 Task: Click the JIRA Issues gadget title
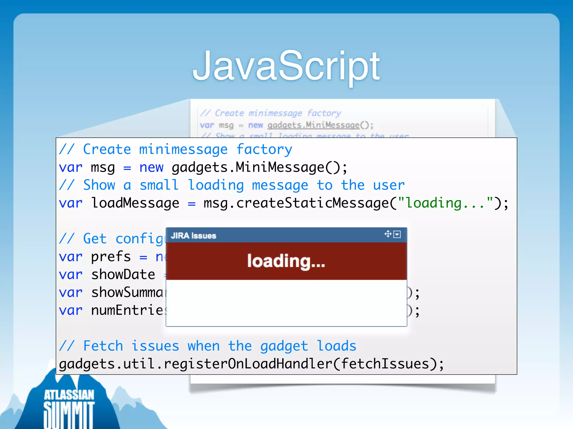[194, 236]
